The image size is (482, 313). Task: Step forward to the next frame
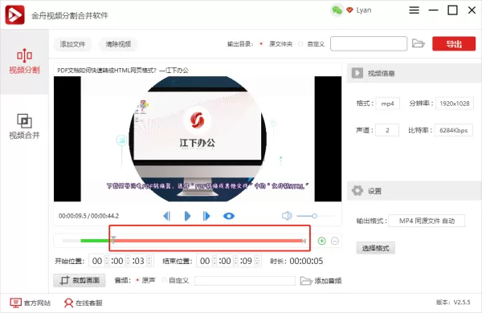pos(206,216)
